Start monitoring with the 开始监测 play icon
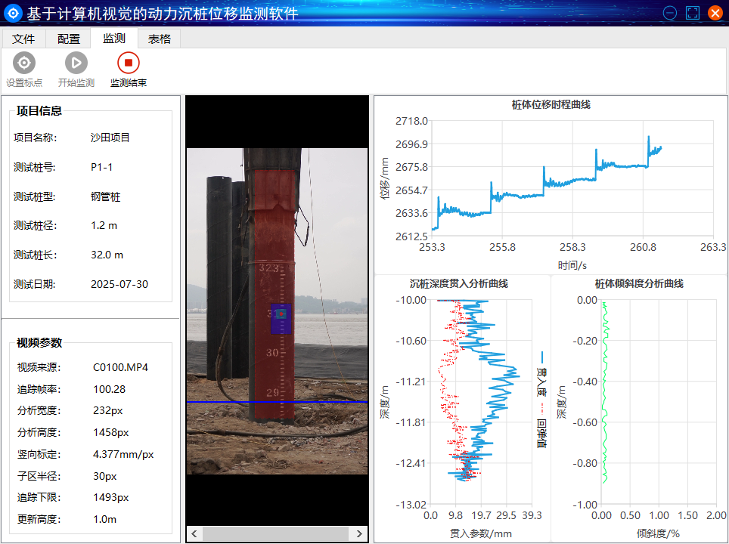This screenshot has height=544, width=729. click(x=76, y=63)
